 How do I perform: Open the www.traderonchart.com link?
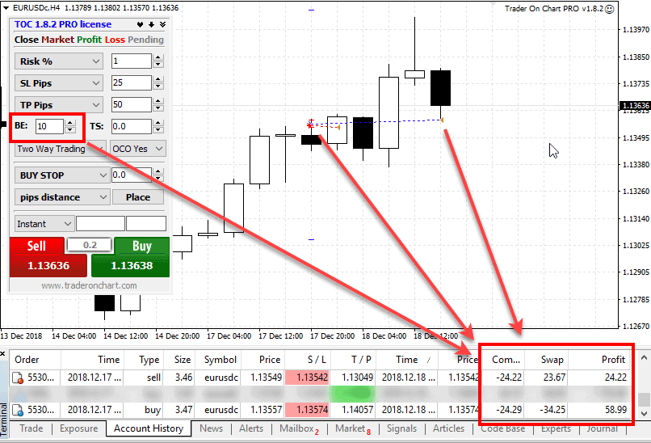[x=90, y=285]
